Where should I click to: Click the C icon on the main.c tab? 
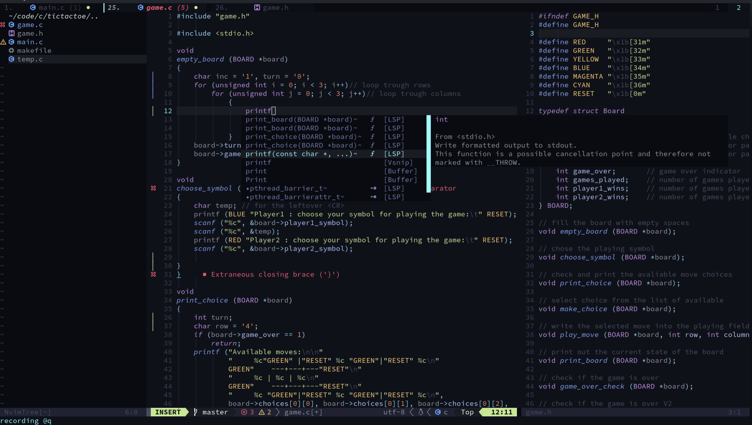[x=33, y=8]
